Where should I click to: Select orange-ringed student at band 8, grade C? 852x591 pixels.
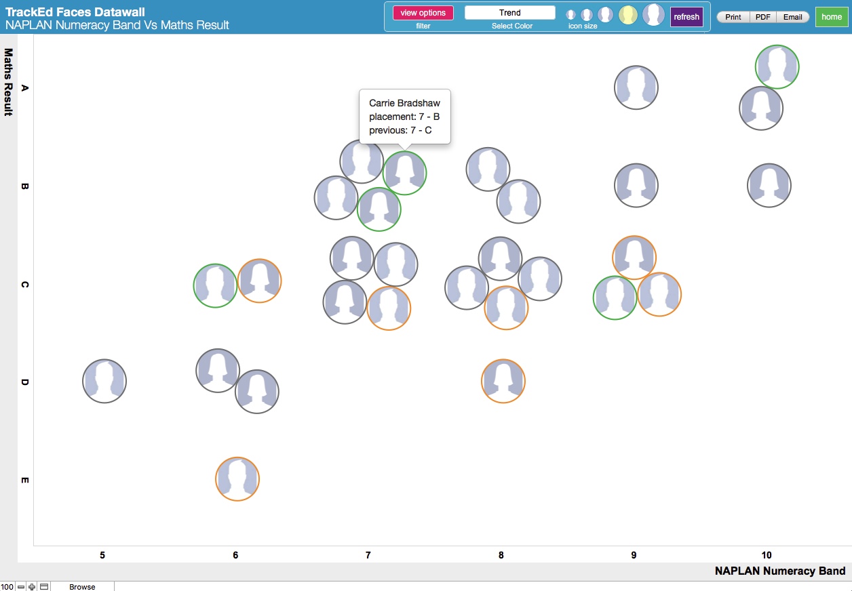click(506, 308)
